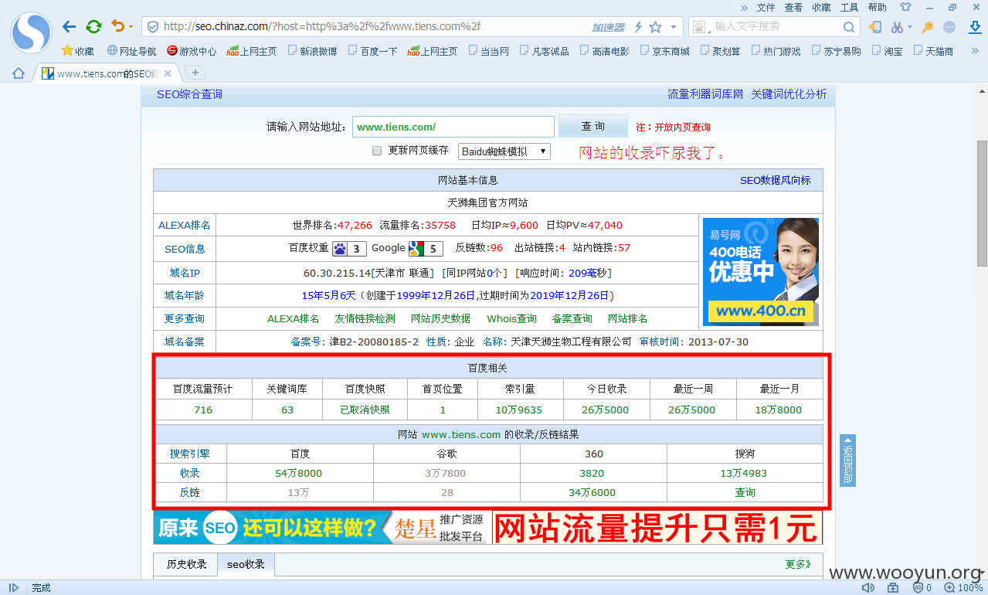Viewport: 988px width, 595px height.
Task: Click the shield security icon in address bar
Action: (153, 26)
